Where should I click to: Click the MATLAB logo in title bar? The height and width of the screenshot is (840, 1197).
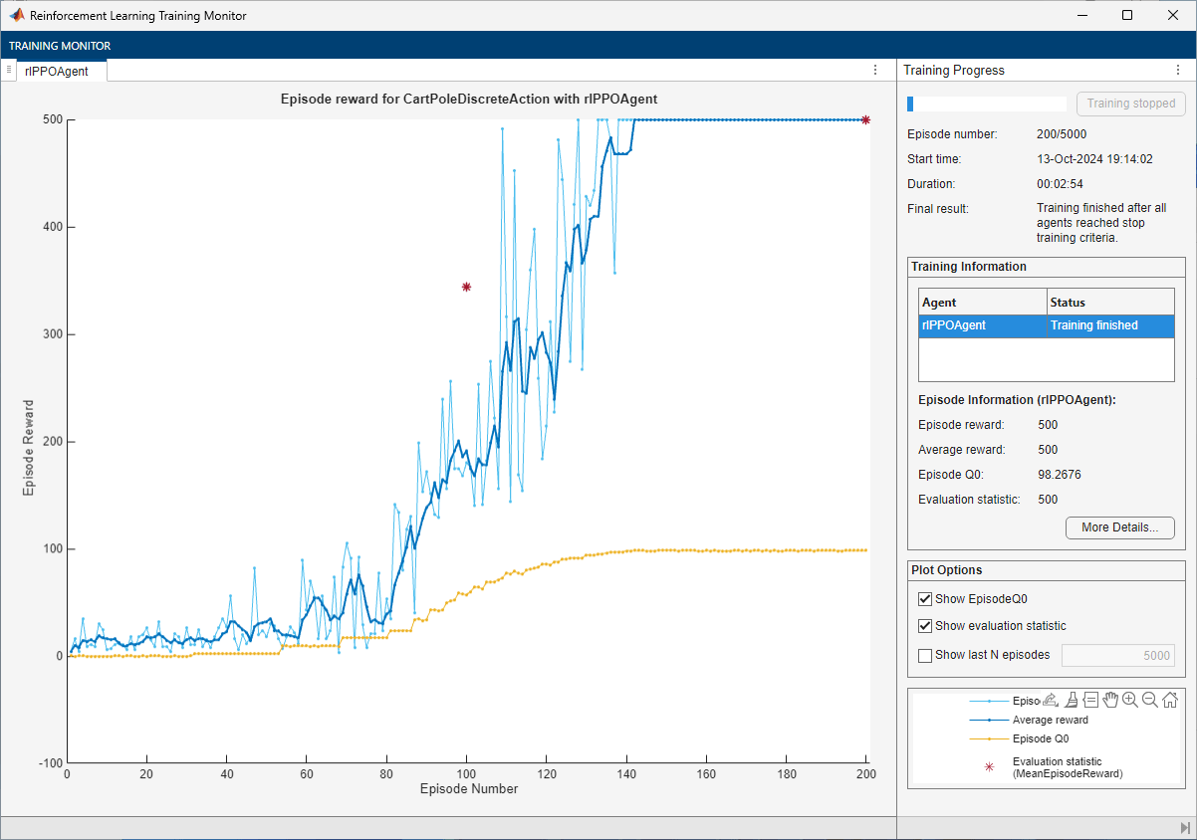tap(17, 16)
